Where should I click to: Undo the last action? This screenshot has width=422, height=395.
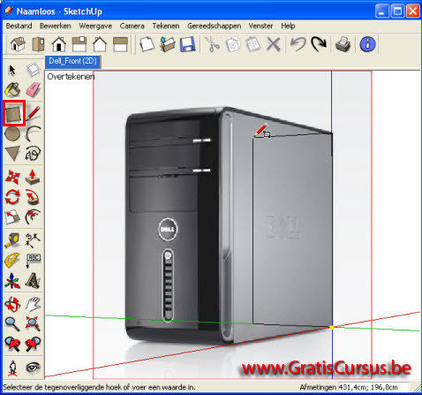tap(298, 44)
